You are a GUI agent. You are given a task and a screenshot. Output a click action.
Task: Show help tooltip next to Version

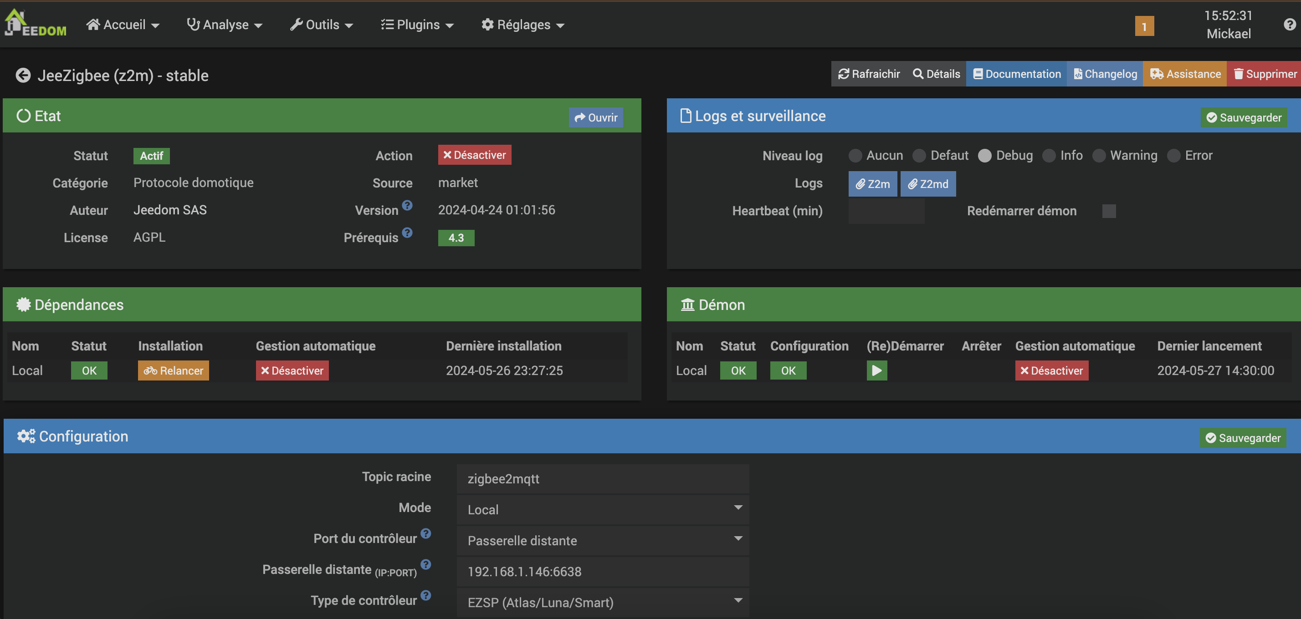tap(407, 205)
